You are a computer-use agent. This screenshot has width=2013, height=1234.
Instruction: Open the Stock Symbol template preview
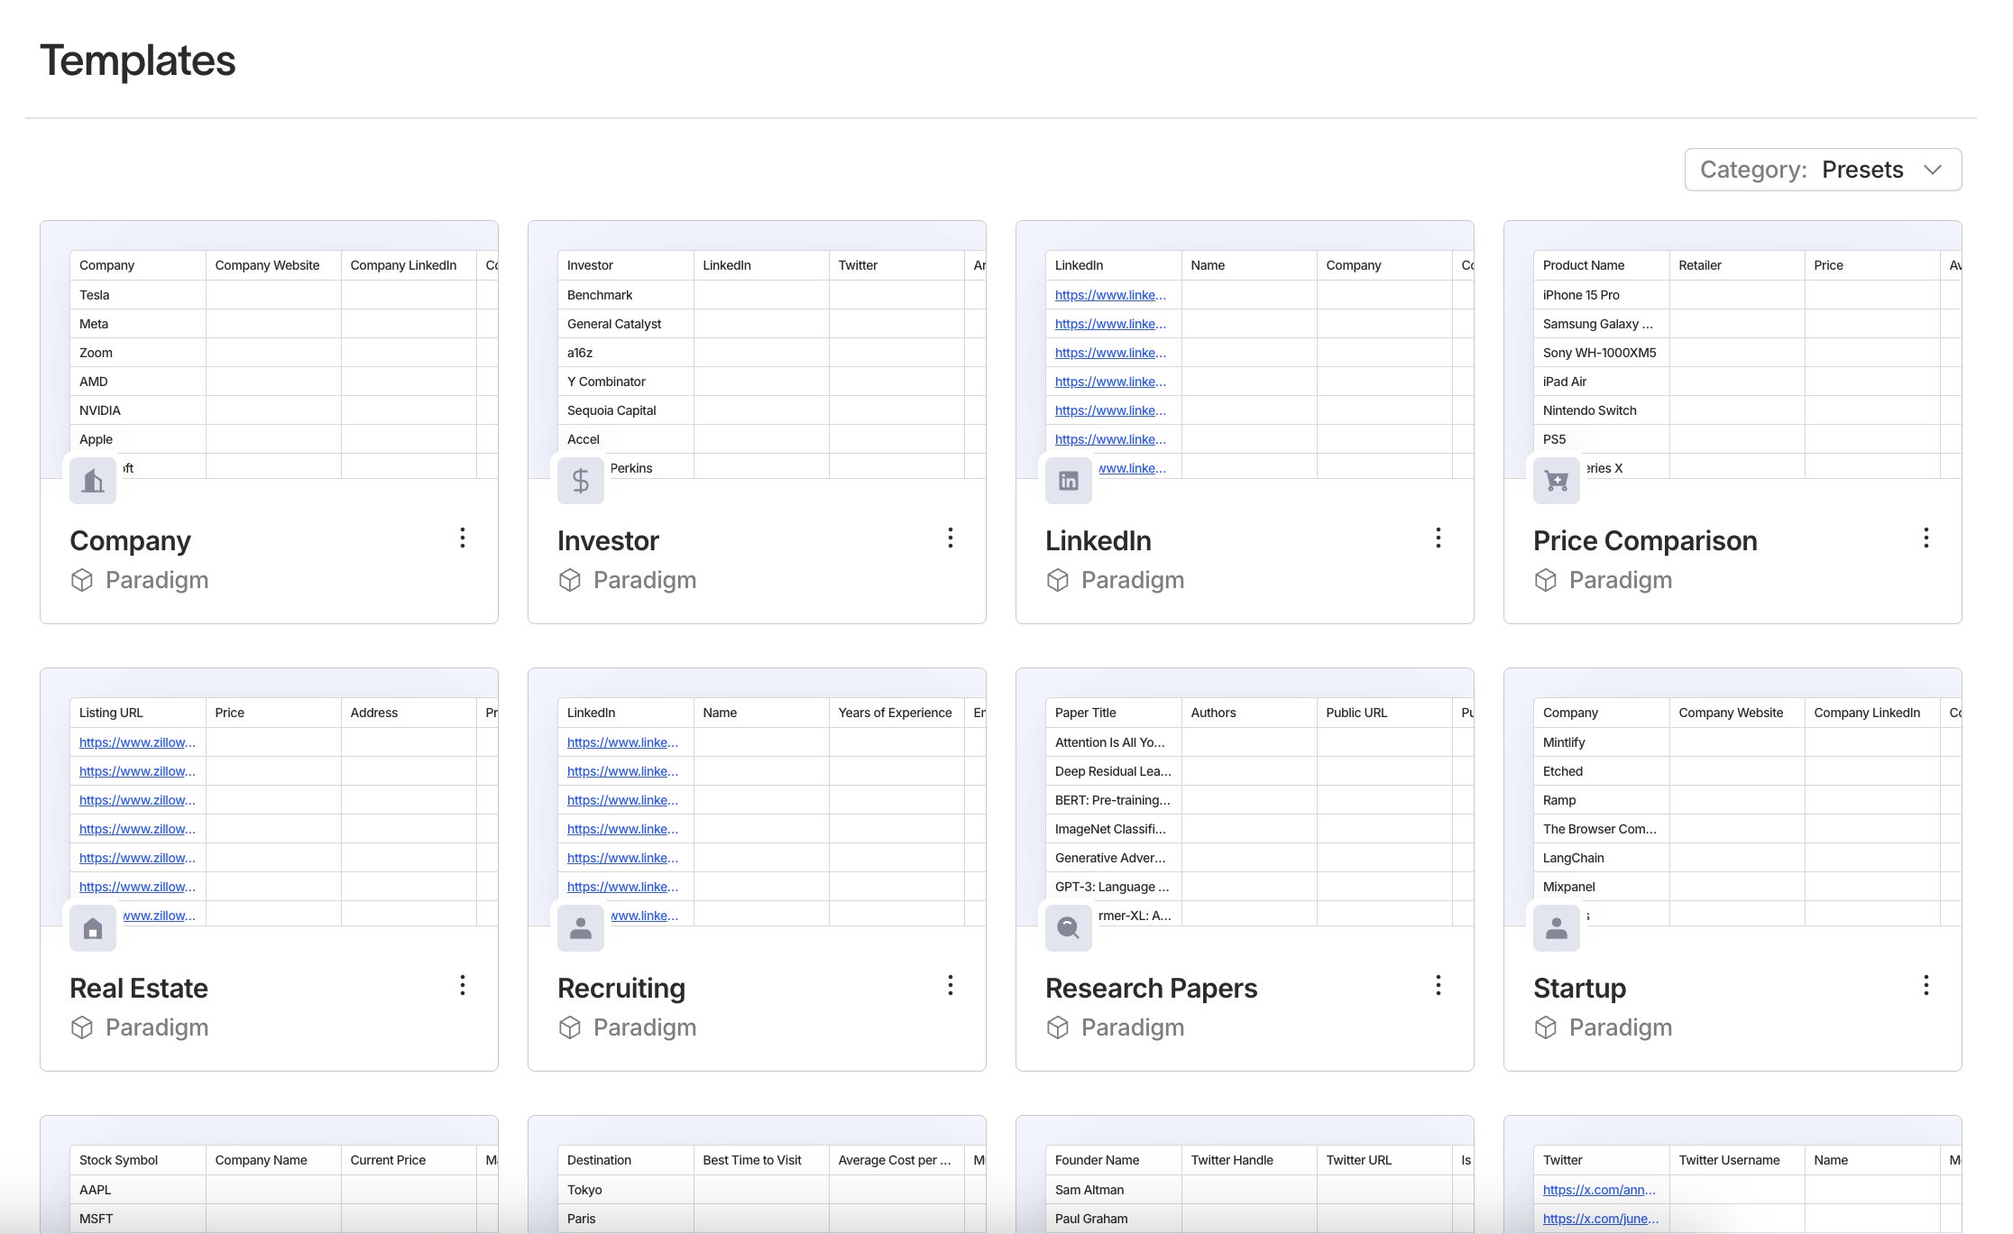coord(269,1182)
